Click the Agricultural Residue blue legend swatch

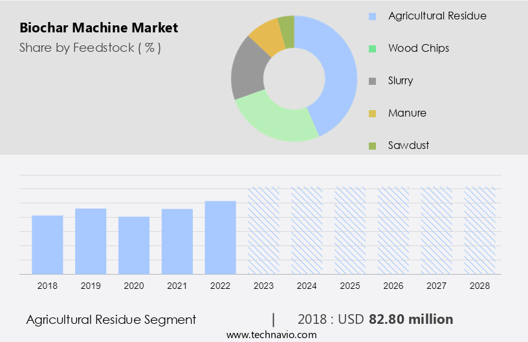point(372,16)
